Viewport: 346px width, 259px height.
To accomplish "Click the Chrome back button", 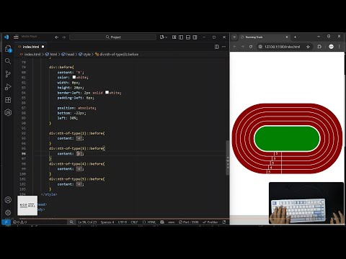I will [x=235, y=47].
